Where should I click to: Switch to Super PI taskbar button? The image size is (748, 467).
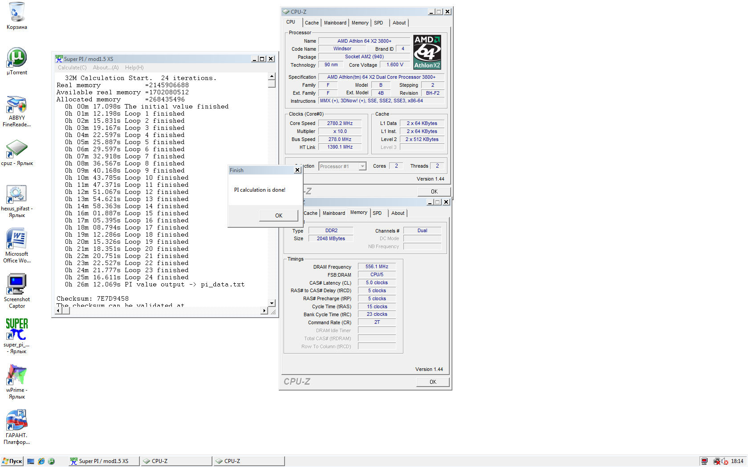tap(104, 461)
